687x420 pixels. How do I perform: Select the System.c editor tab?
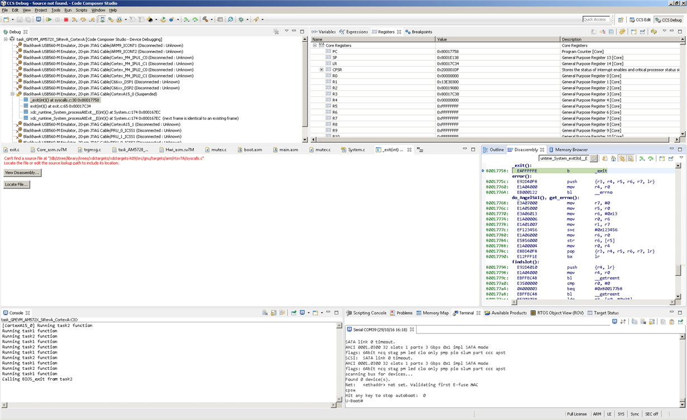(x=353, y=149)
